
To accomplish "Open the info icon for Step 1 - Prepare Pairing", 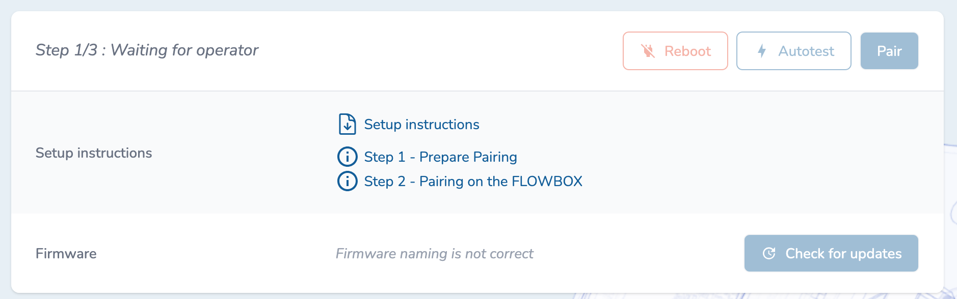I will point(347,157).
